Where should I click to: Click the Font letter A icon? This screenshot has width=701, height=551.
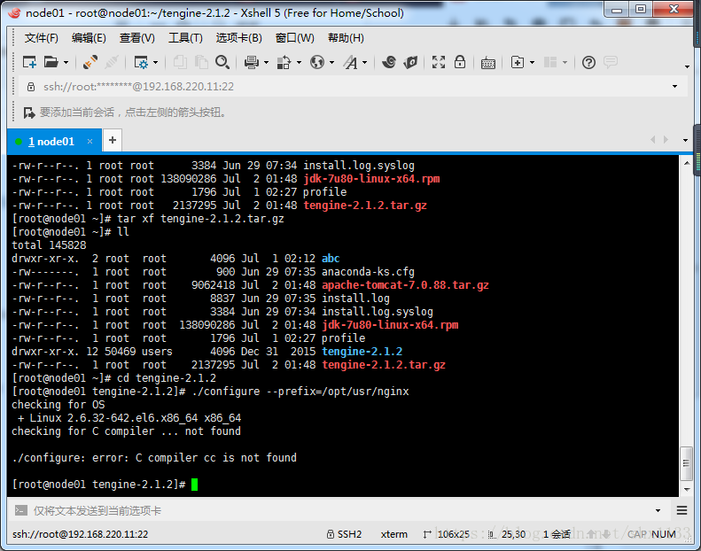point(351,62)
